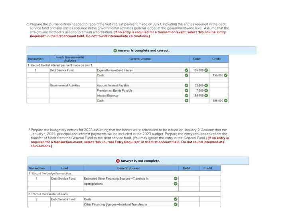Viewport: 302px width, 222px height.
Task: Click green check beside 154,700 debit value
Action: click(206, 95)
